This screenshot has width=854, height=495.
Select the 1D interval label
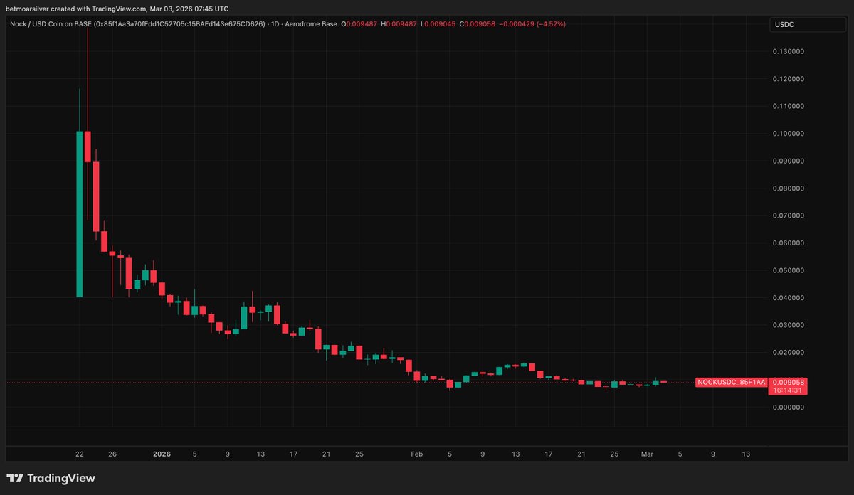[276, 24]
